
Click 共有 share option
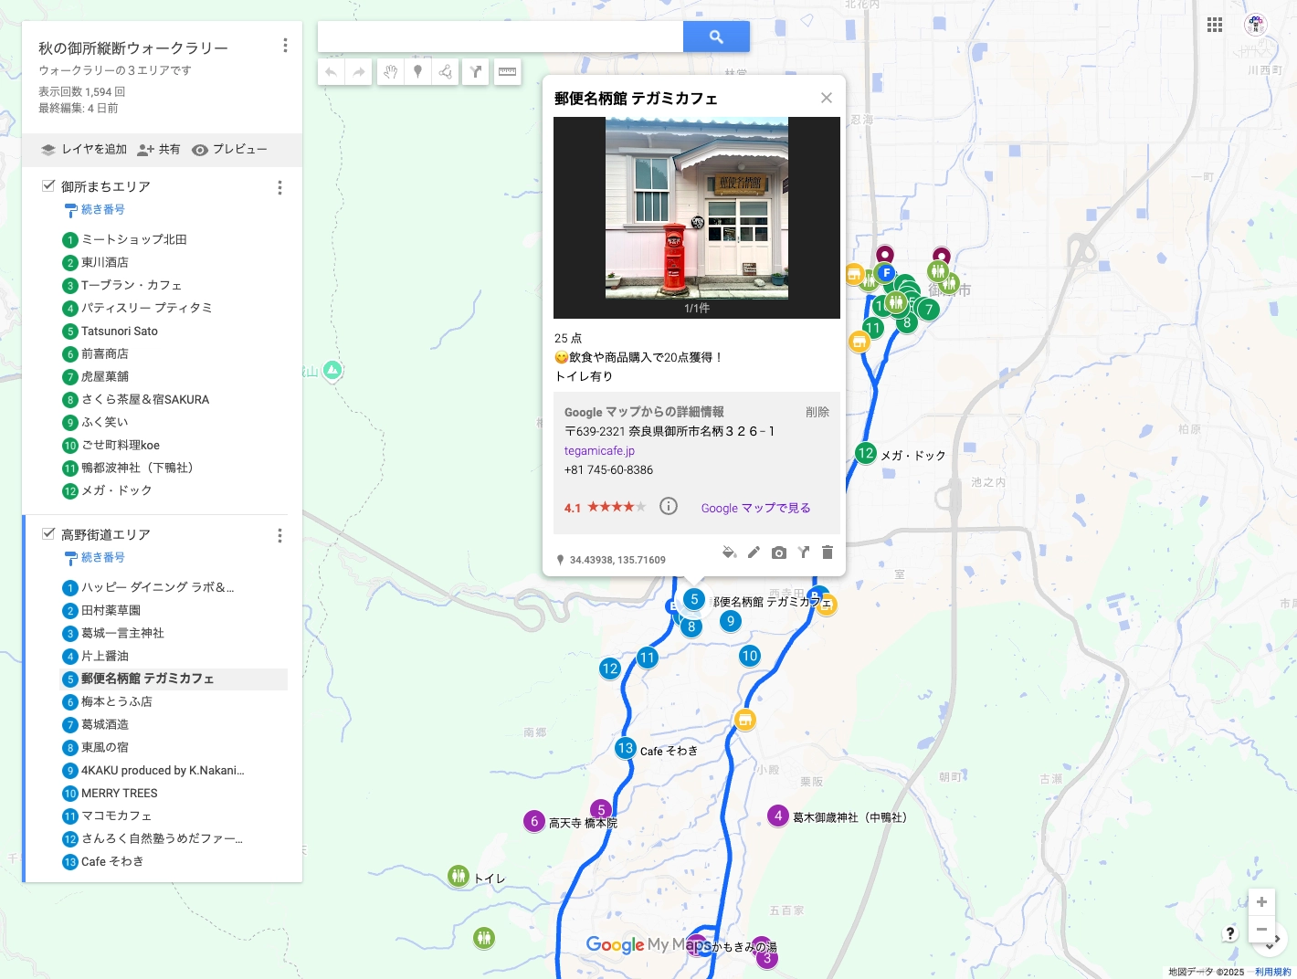[x=159, y=150]
